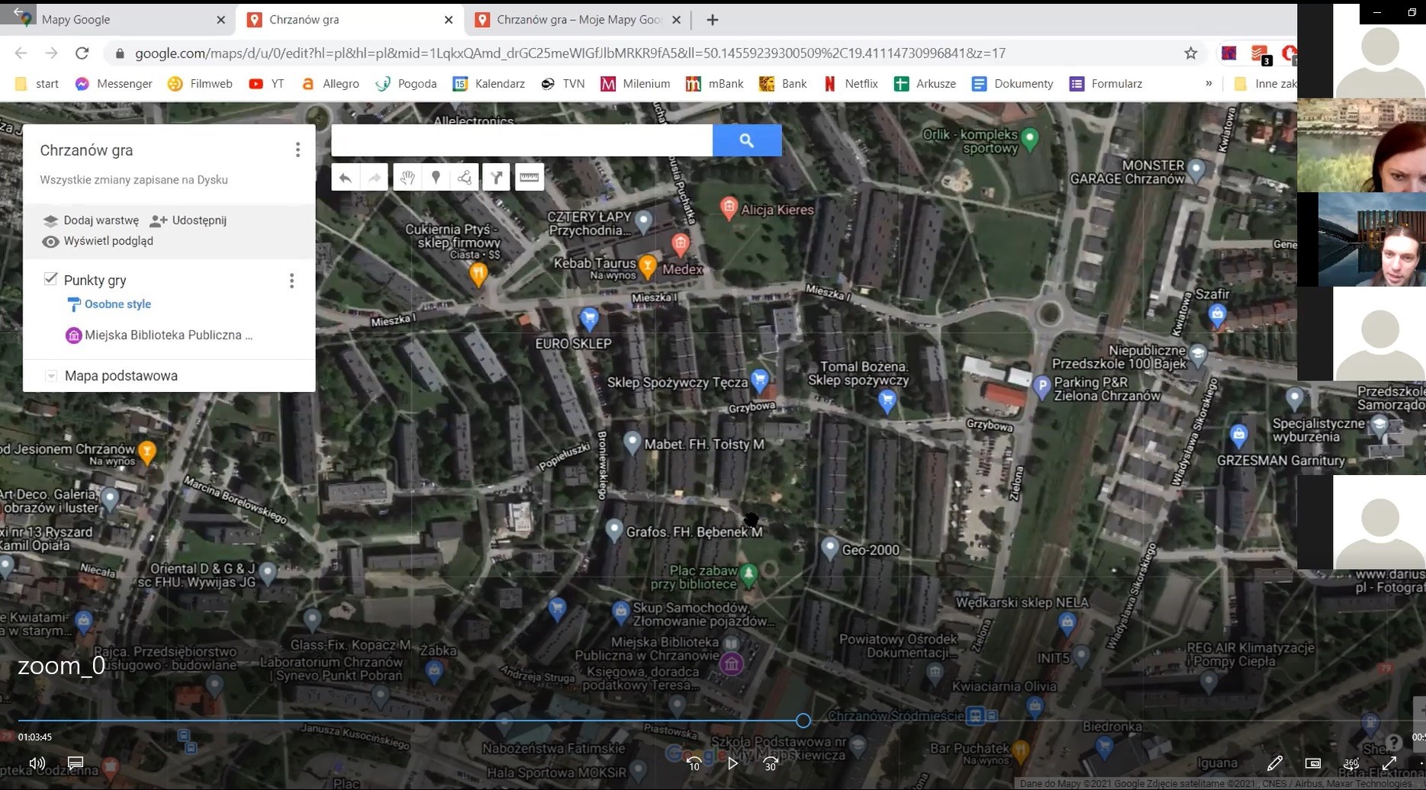Select the add directions tool

pyautogui.click(x=497, y=178)
